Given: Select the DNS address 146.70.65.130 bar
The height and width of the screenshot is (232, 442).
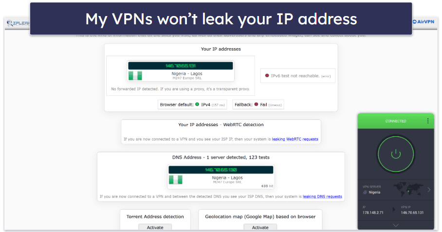Looking at the screenshot, I should tap(221, 170).
